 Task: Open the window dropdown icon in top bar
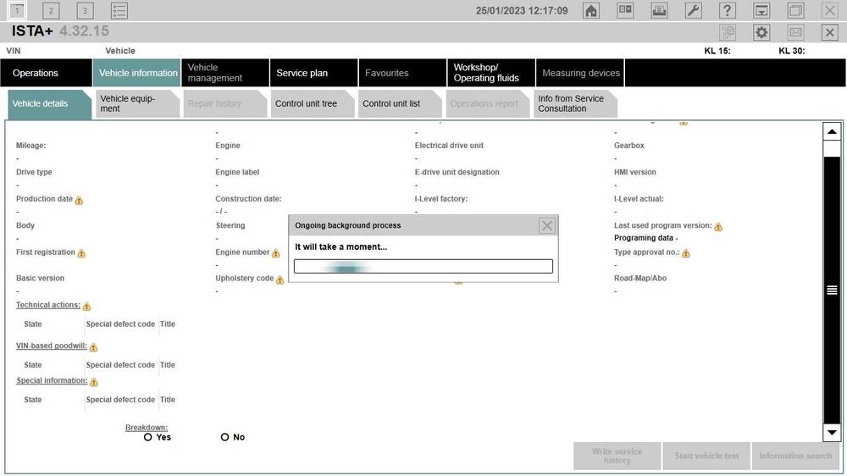(761, 10)
